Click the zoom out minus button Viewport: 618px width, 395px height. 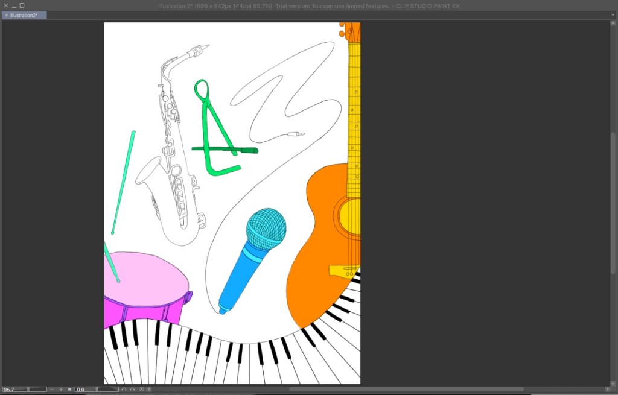[x=52, y=390]
